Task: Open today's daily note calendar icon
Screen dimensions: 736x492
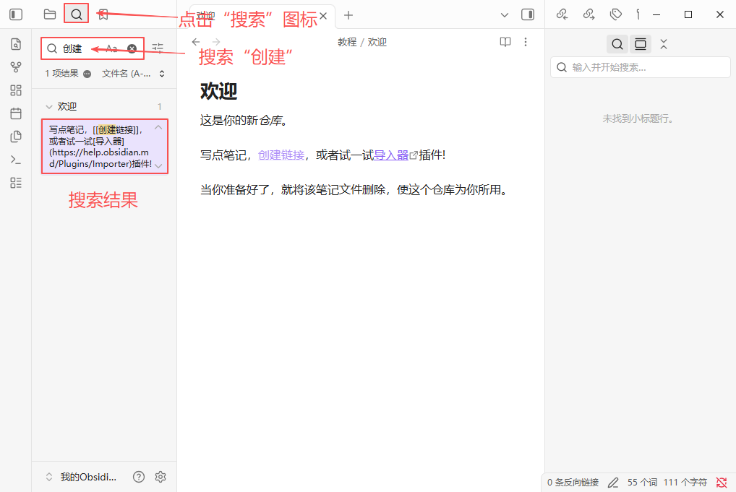Action: point(16,113)
